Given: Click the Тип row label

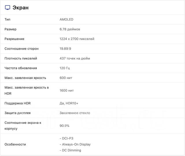Looking at the screenshot, I should click(8, 19).
